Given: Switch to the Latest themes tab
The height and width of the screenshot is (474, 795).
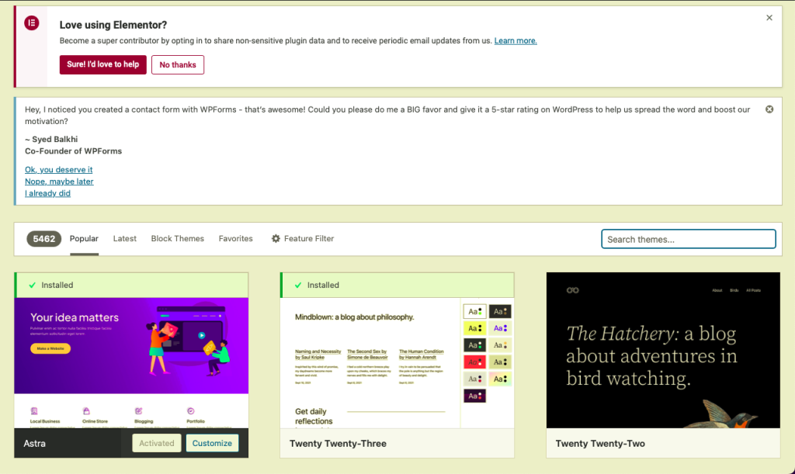Looking at the screenshot, I should coord(124,239).
